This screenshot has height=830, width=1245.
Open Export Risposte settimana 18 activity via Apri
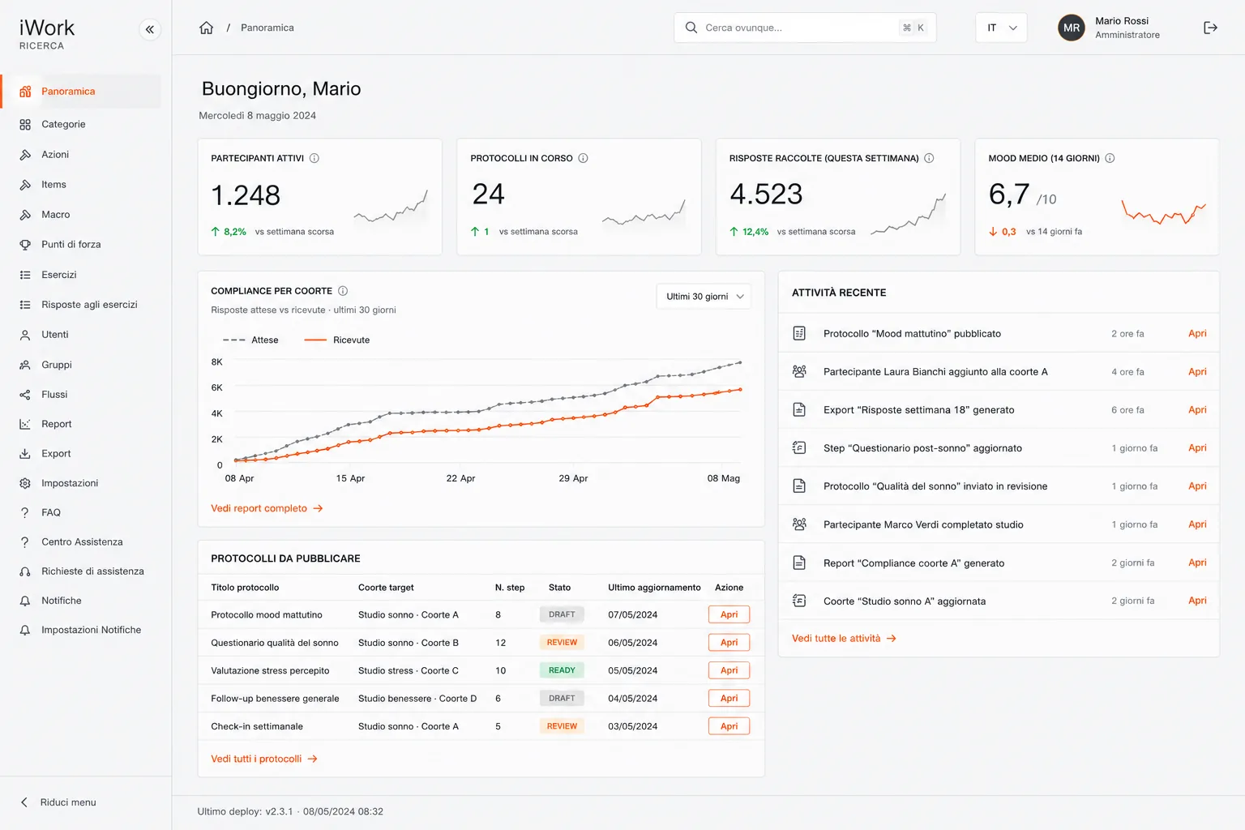(1197, 410)
